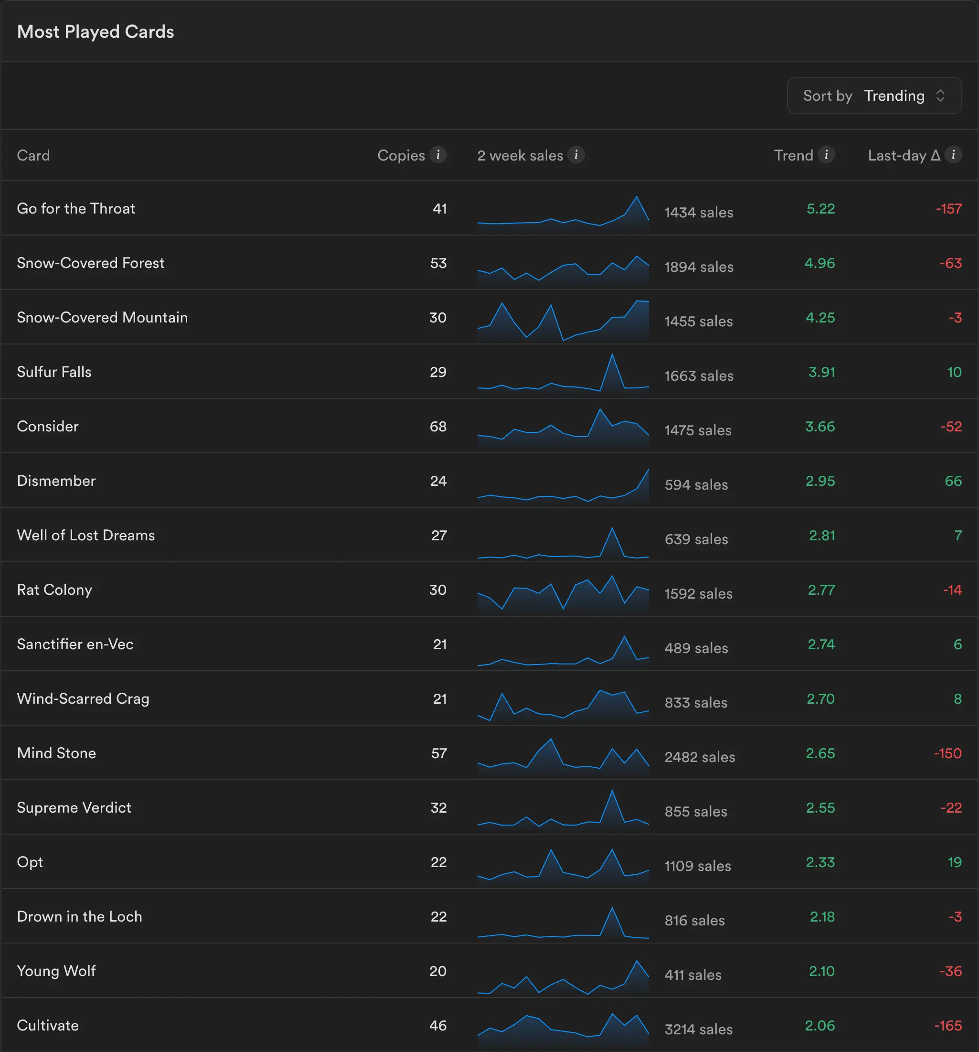Viewport: 979px width, 1052px height.
Task: Click the Snow-Covered Mountain sales sparkline
Action: (x=563, y=321)
